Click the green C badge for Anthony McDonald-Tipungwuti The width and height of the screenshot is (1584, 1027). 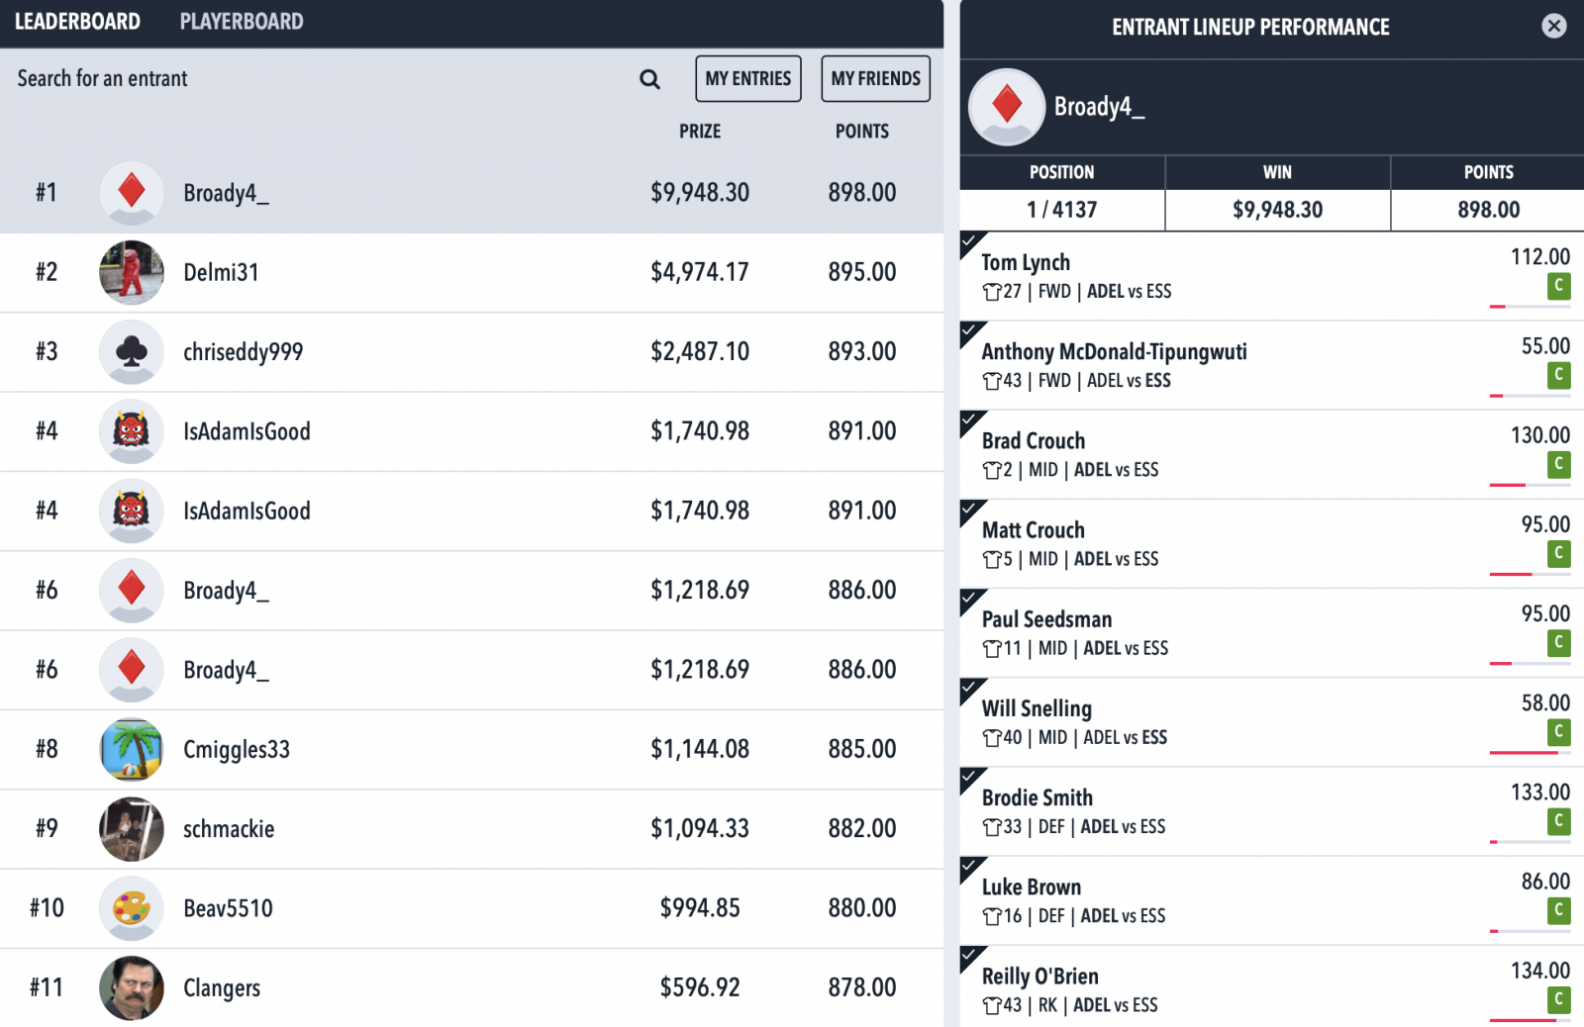pos(1558,375)
